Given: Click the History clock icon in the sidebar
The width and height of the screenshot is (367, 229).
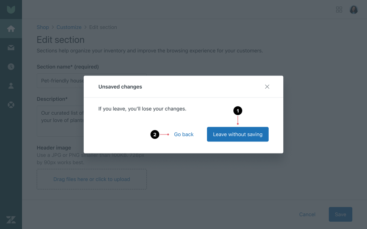Looking at the screenshot, I should click(x=11, y=67).
